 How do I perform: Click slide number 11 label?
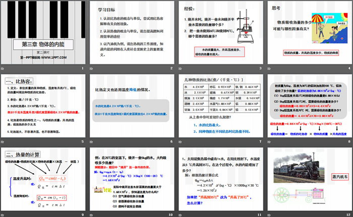260,215
